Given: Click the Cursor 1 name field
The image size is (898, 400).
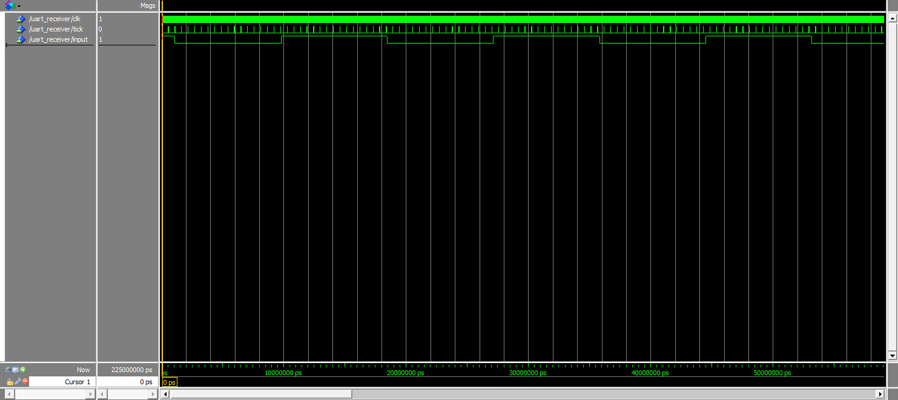Looking at the screenshot, I should pyautogui.click(x=62, y=382).
